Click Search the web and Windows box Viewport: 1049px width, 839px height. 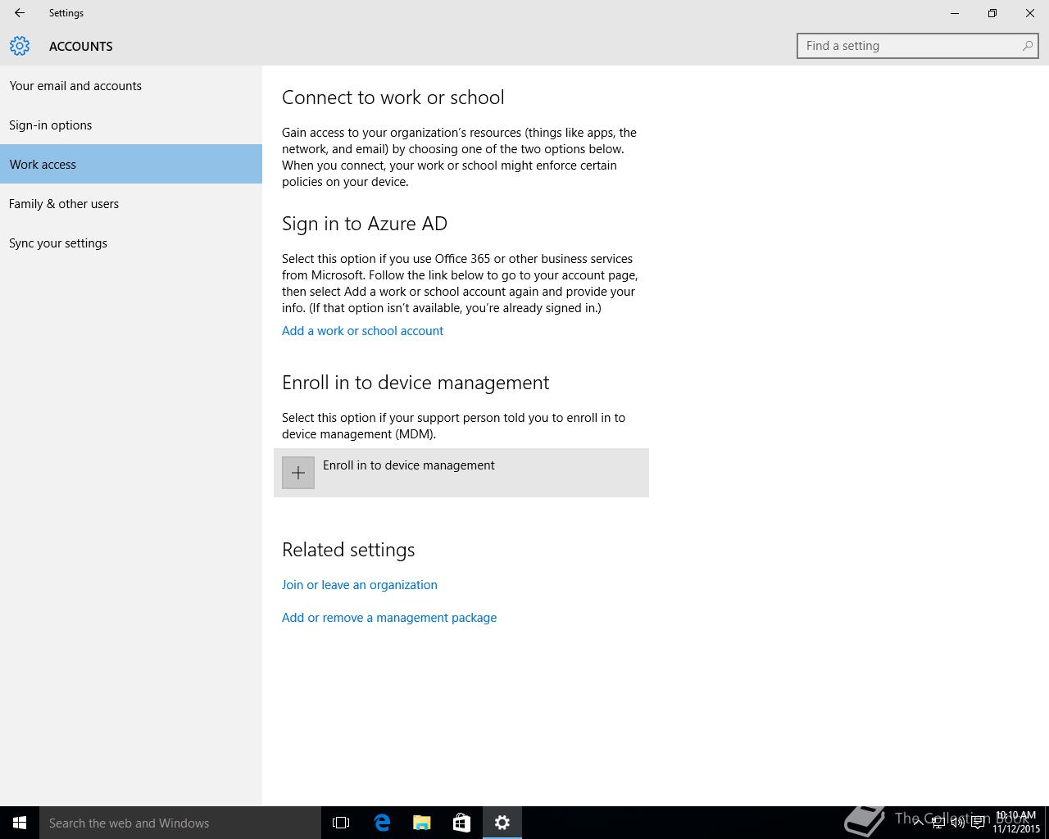[x=180, y=823]
